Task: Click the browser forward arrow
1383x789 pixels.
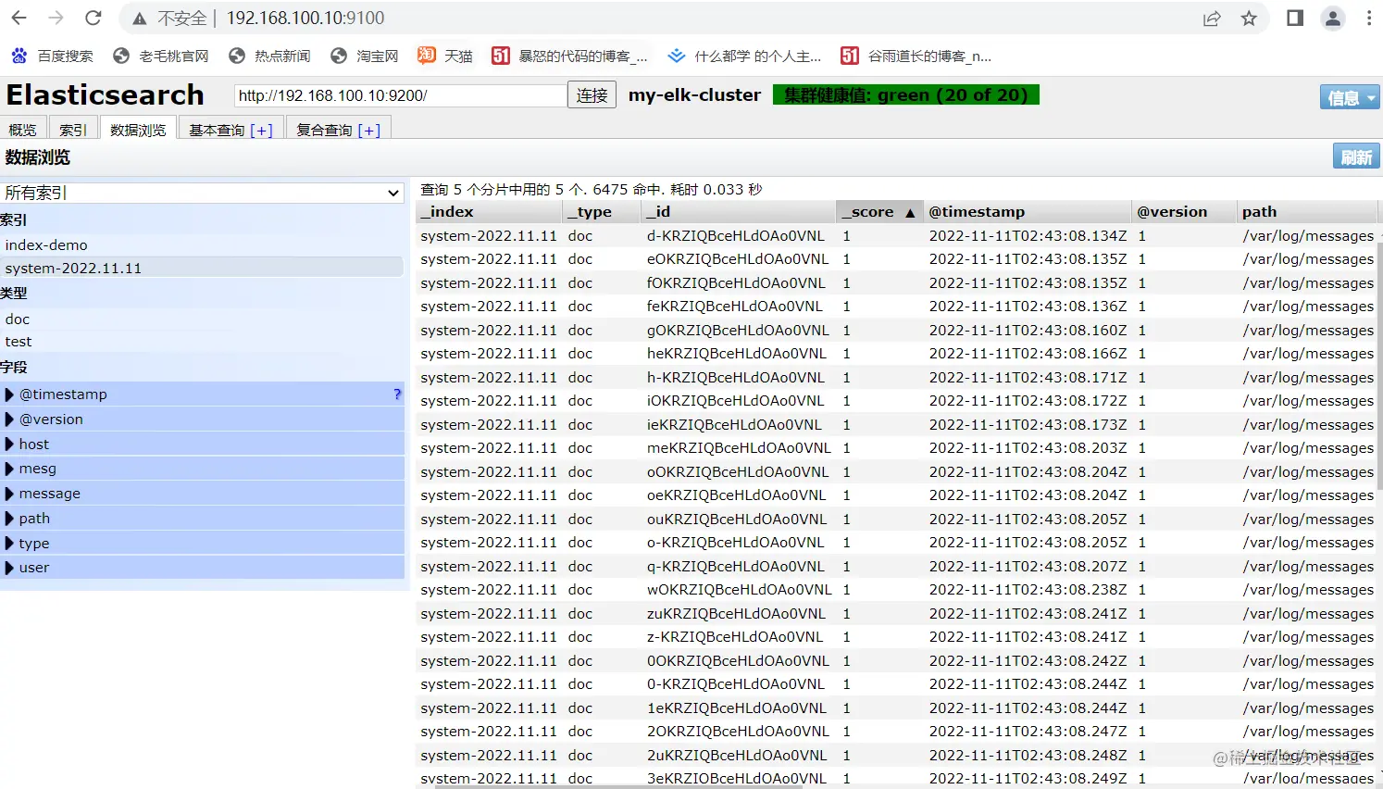Action: coord(56,18)
